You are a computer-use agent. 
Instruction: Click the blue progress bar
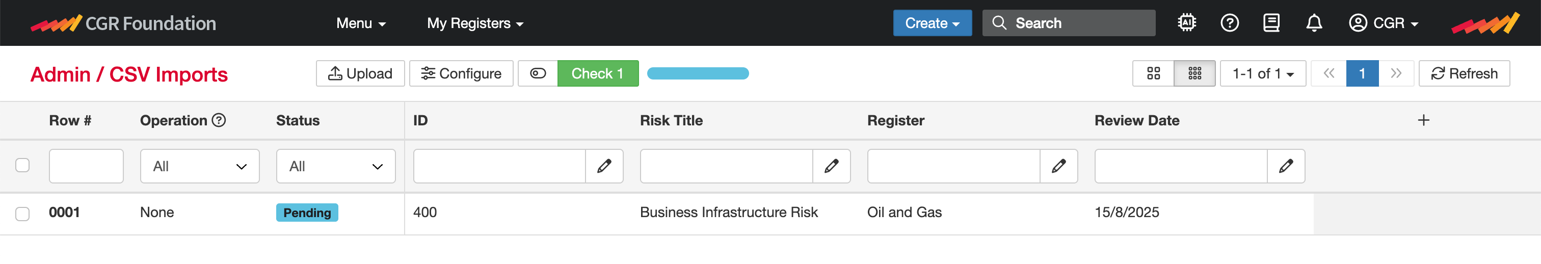coord(698,73)
